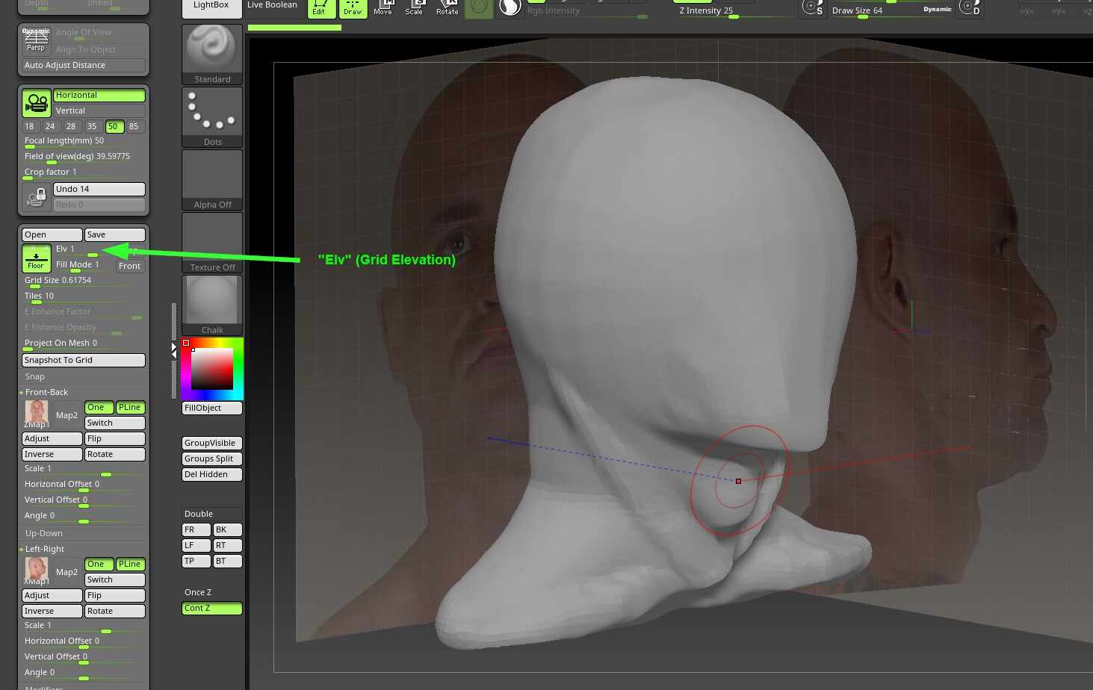Select the 35mm focal length preset
1093x690 pixels.
[x=92, y=126]
